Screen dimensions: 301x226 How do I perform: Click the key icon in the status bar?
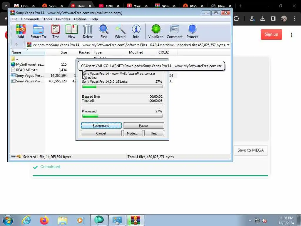click(19, 157)
